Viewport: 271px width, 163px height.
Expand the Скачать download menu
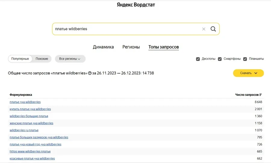[248, 73]
